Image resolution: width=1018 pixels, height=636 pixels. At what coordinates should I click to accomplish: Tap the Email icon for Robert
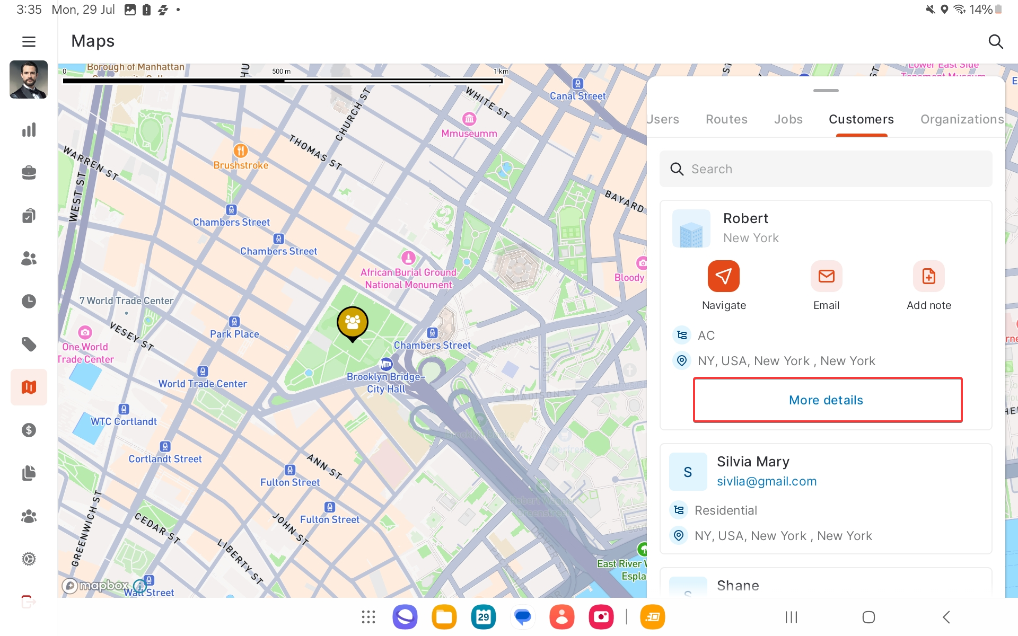[x=826, y=276]
